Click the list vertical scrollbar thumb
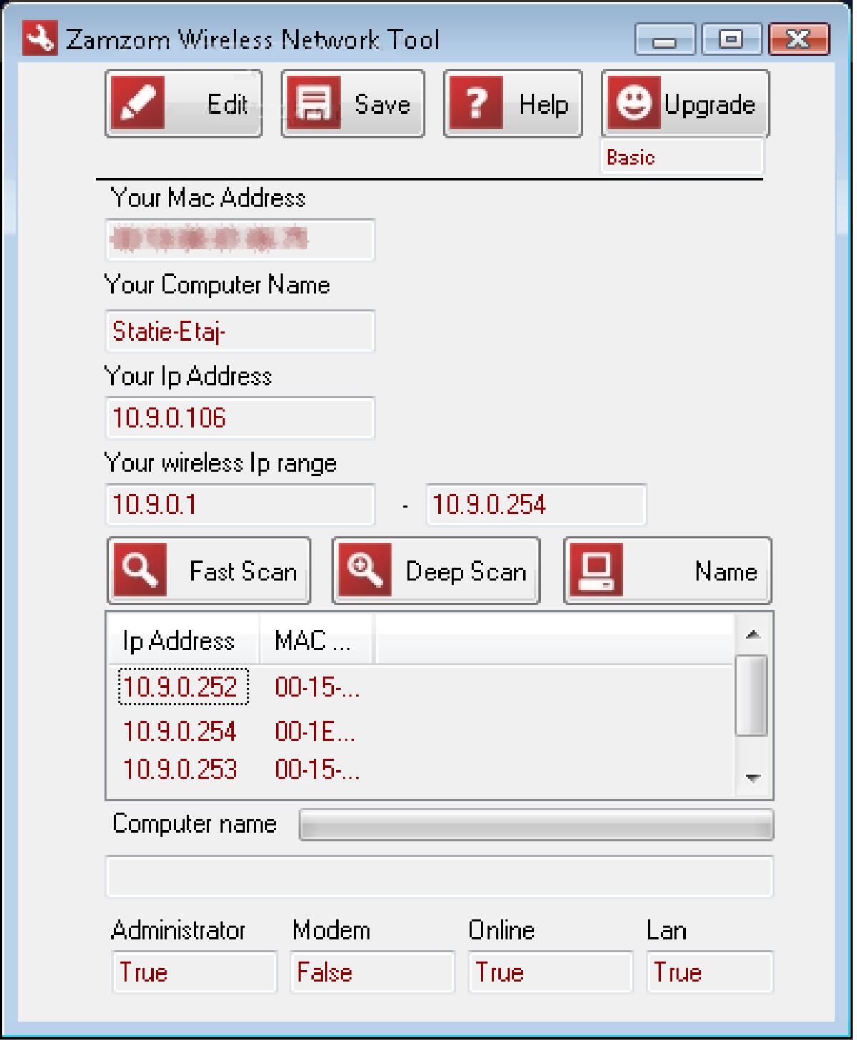The image size is (857, 1046). tap(752, 695)
